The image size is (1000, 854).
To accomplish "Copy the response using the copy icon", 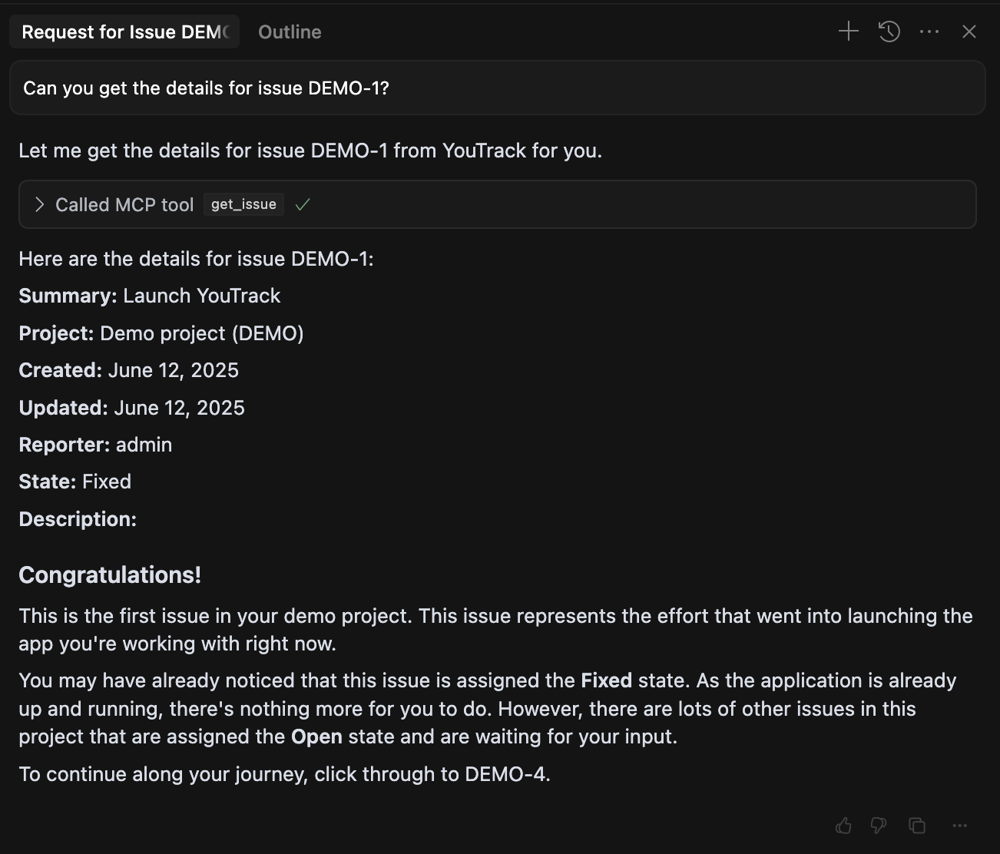I will coord(917,826).
